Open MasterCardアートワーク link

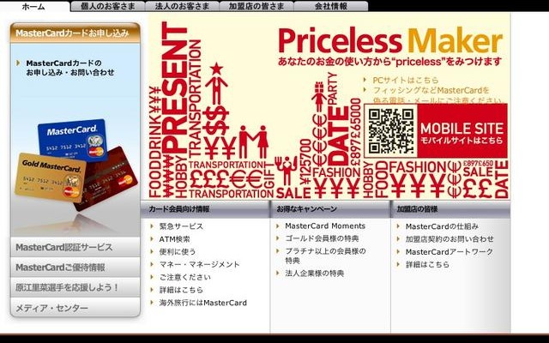[449, 251]
